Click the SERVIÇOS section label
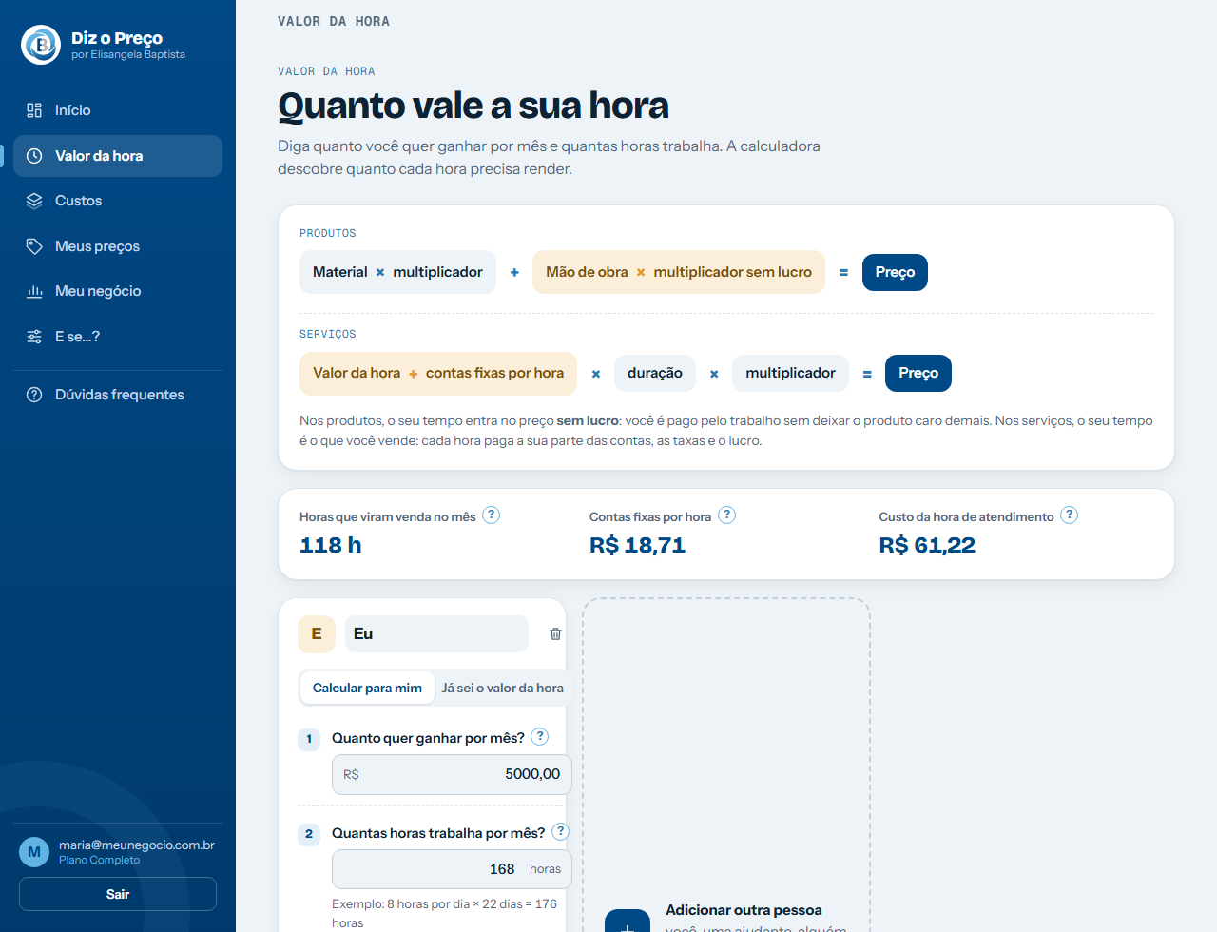The image size is (1217, 932). point(328,334)
